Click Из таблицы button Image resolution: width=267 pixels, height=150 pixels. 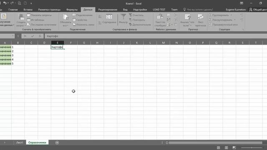(x=36, y=20)
